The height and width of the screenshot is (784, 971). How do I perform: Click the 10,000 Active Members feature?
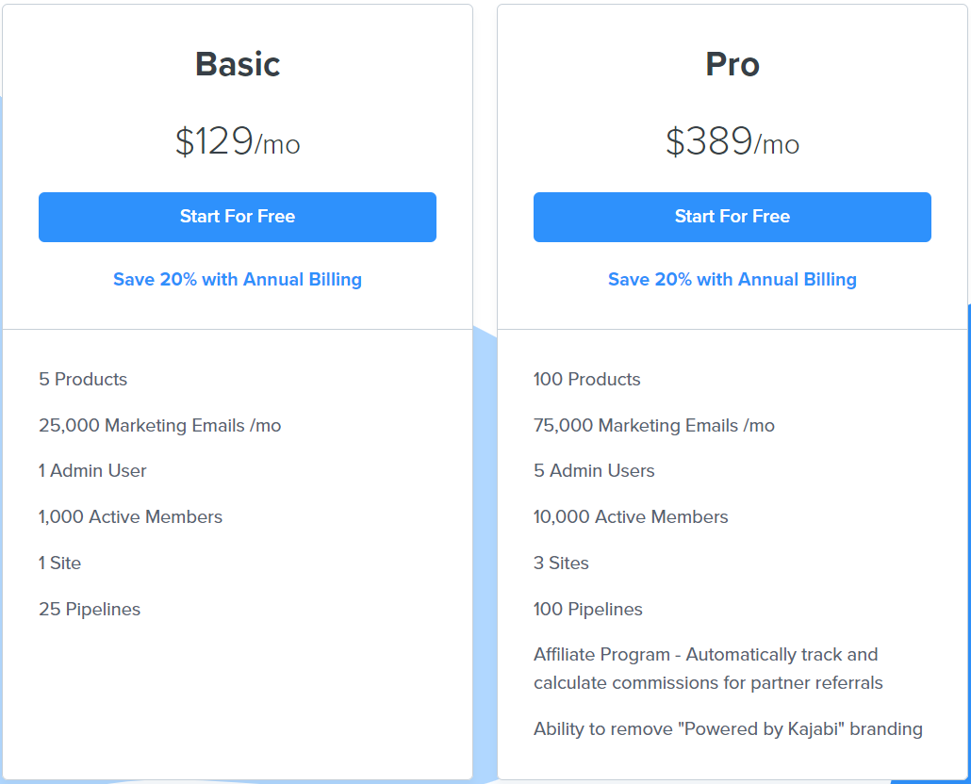pyautogui.click(x=631, y=517)
